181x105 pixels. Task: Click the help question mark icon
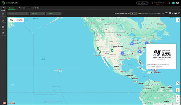pyautogui.click(x=169, y=3)
